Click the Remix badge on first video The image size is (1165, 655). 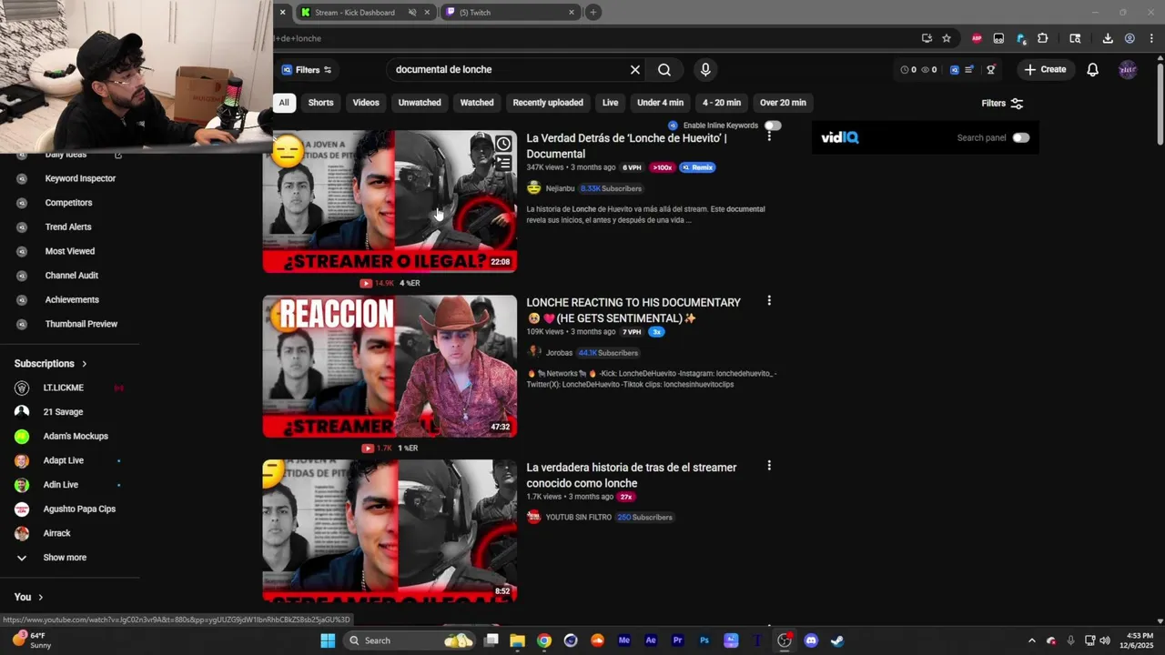pyautogui.click(x=697, y=167)
